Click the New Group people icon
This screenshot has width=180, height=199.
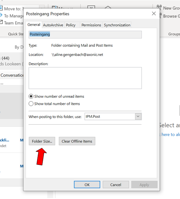click(x=159, y=8)
